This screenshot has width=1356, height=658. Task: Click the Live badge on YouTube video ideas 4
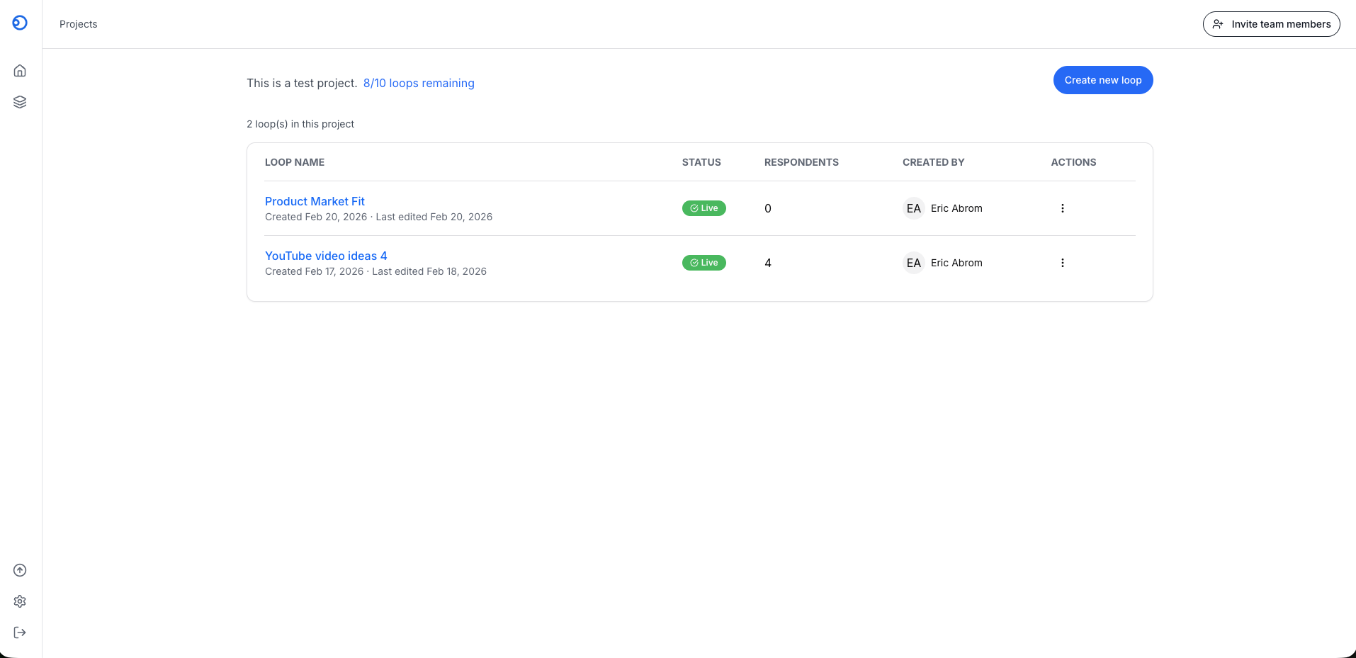(704, 262)
